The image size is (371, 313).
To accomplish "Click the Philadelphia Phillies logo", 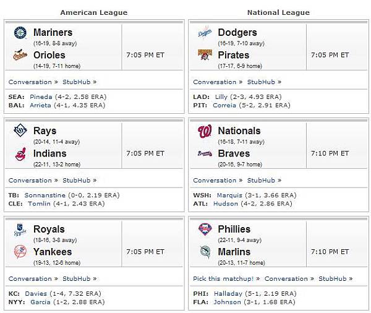I will (205, 229).
